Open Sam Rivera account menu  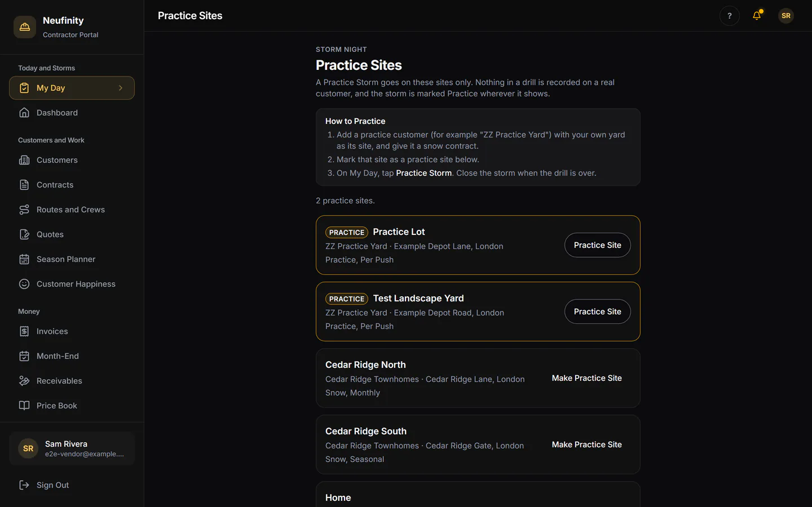pyautogui.click(x=72, y=448)
